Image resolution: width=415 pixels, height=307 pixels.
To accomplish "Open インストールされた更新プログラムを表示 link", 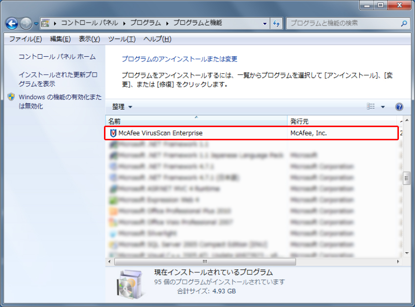I will tap(58, 79).
